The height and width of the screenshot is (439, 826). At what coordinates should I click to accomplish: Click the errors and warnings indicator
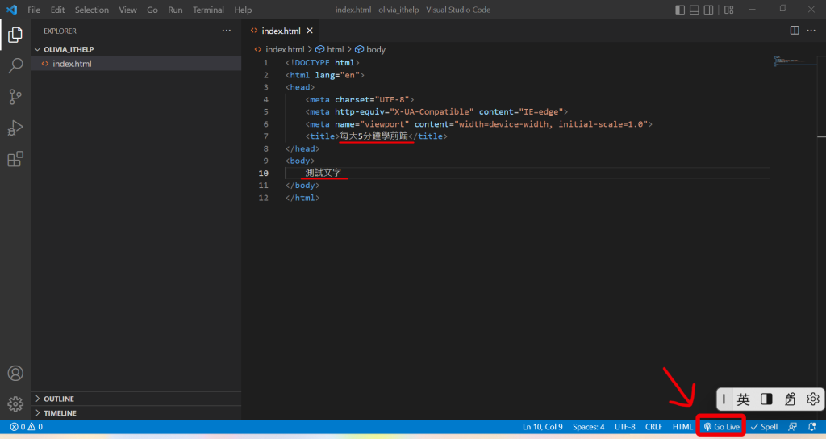tap(27, 427)
